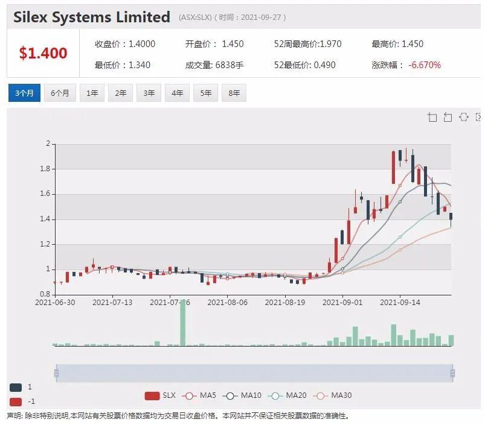The height and width of the screenshot is (425, 485).
Task: Toggle MA5 line in the legend
Action: [x=199, y=395]
